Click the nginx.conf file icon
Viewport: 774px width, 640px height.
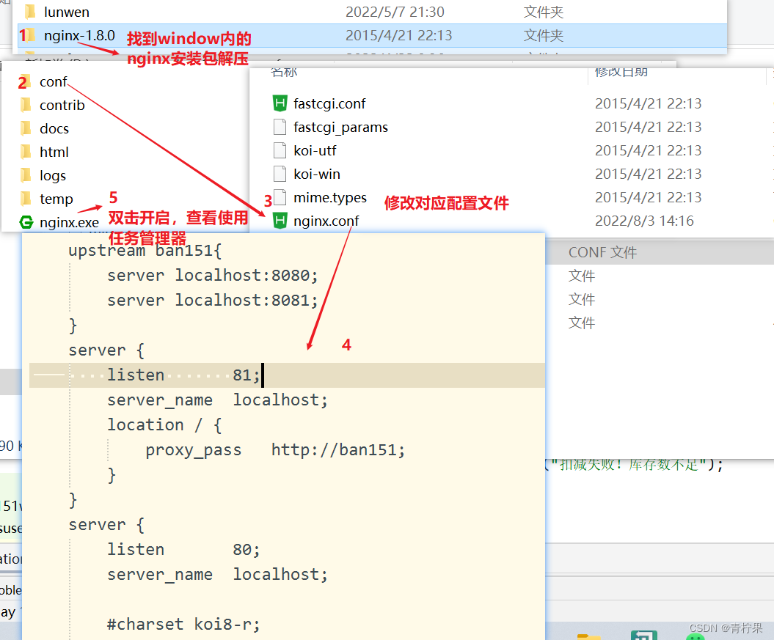[x=280, y=221]
